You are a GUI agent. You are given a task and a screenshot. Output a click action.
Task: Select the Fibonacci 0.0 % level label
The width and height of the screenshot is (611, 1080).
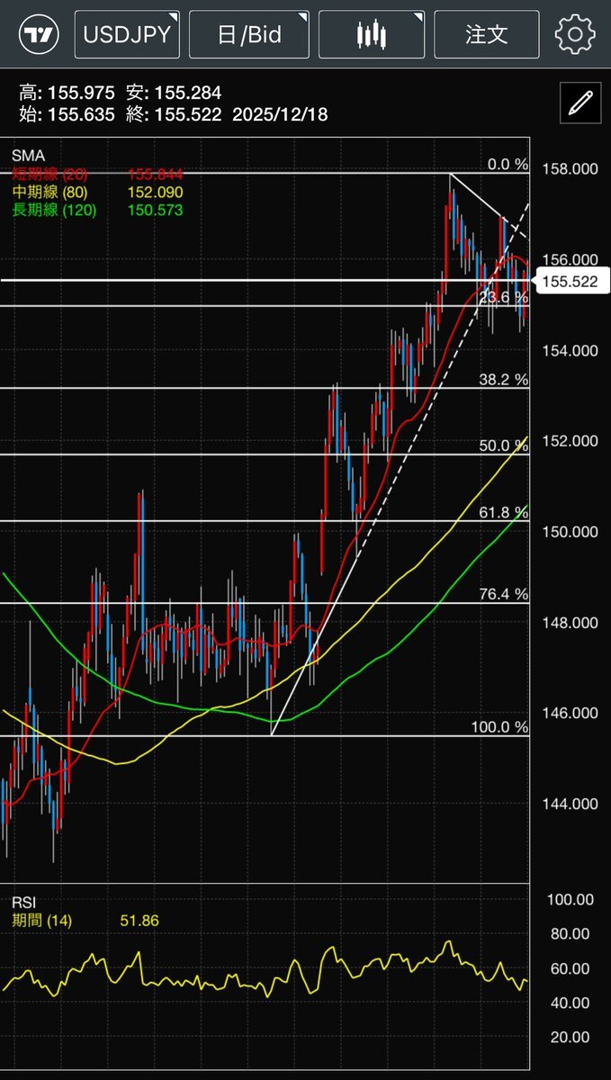pyautogui.click(x=508, y=165)
